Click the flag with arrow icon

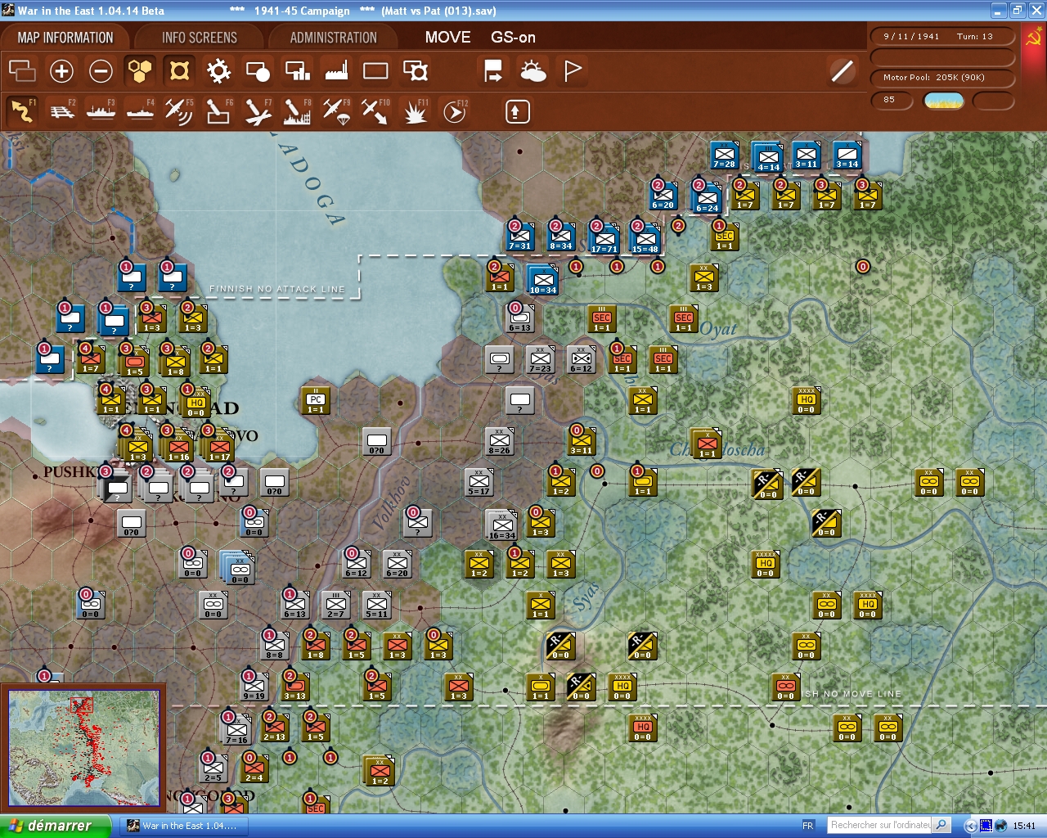point(493,71)
